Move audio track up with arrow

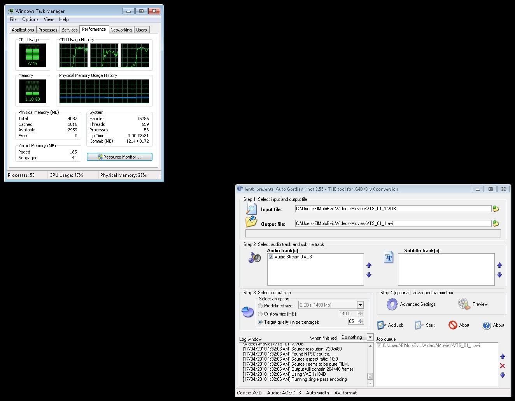[x=369, y=265]
